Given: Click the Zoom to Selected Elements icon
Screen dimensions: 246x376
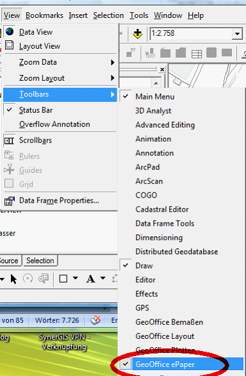Looking at the screenshot, I should click(x=44, y=278).
